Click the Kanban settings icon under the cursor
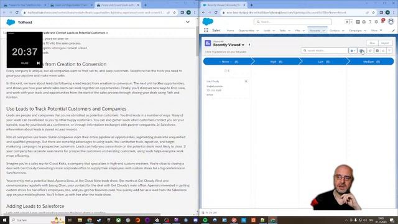The image size is (398, 224). point(361,51)
